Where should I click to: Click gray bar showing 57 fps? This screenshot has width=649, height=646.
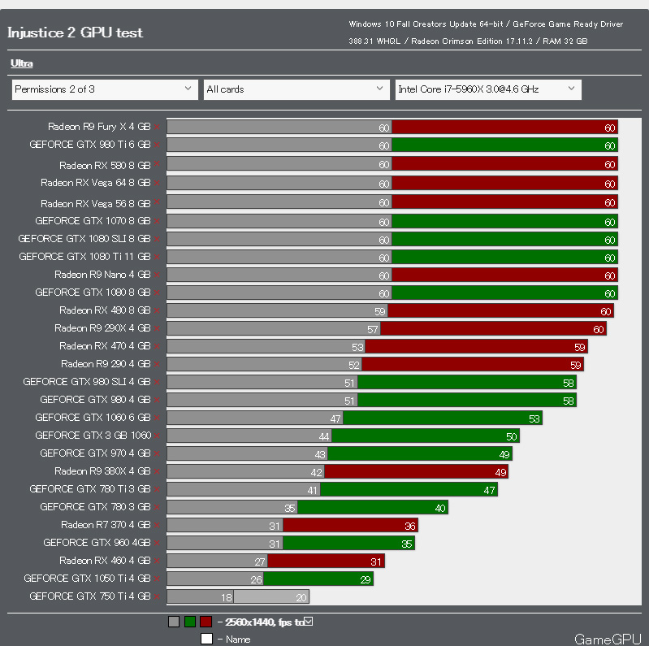point(274,329)
